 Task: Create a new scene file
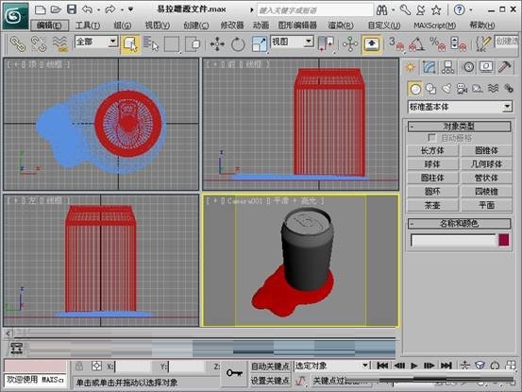[40, 9]
